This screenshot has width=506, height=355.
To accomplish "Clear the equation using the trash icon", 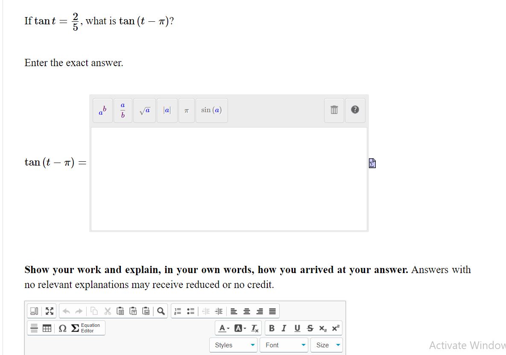I will (x=334, y=110).
